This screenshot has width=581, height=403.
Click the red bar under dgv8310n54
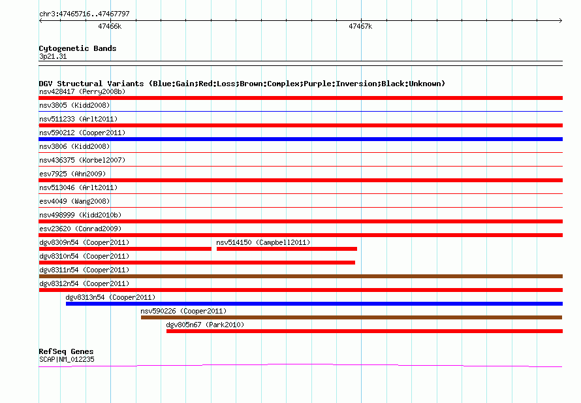click(196, 263)
